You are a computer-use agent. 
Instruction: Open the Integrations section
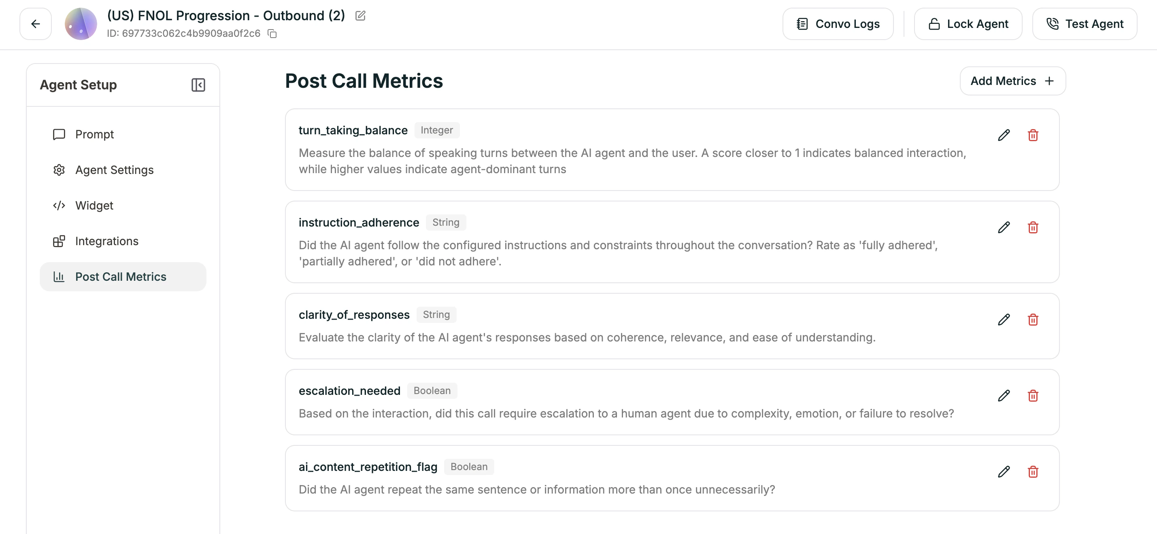[x=107, y=241]
